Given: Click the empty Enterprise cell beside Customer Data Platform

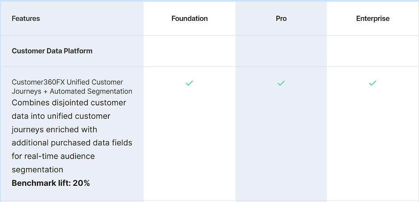Looking at the screenshot, I should pos(372,51).
